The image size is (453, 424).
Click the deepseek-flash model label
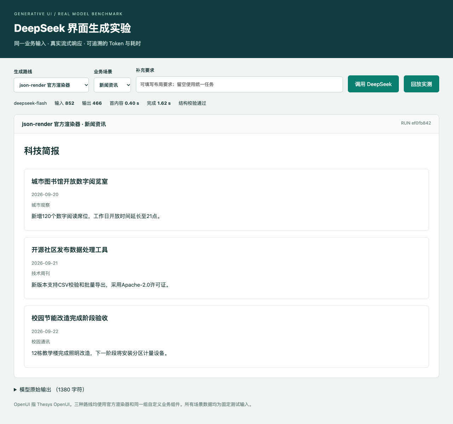click(30, 103)
